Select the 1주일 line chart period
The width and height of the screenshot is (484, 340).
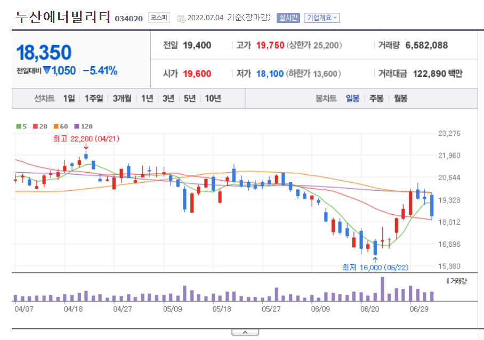pos(94,99)
